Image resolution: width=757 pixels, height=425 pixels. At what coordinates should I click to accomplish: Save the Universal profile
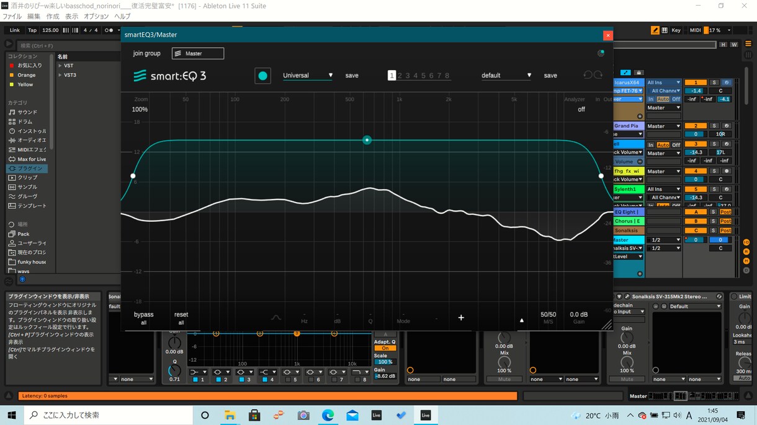(352, 76)
